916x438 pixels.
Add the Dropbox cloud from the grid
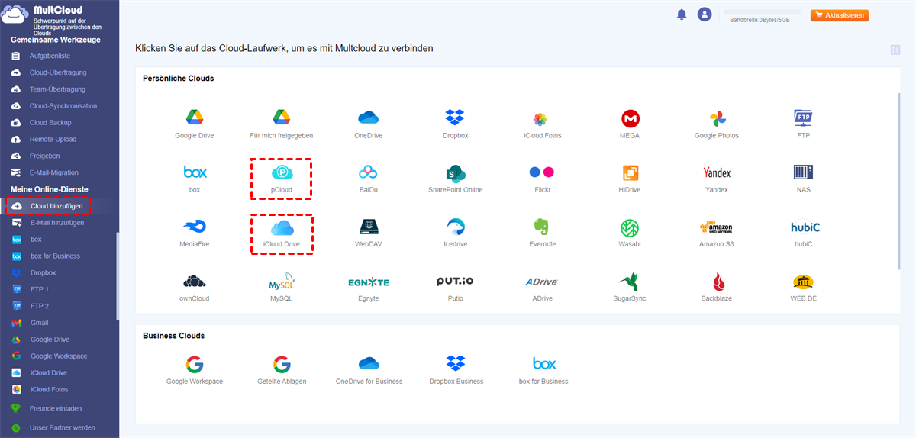click(456, 124)
